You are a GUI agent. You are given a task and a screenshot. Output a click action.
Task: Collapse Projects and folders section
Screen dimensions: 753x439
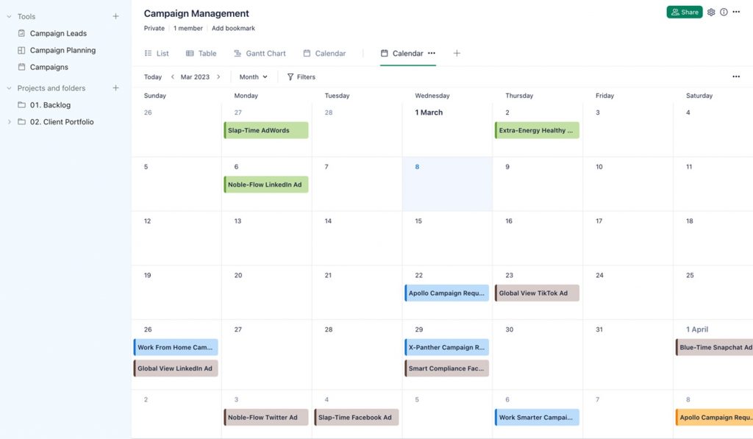pyautogui.click(x=9, y=88)
